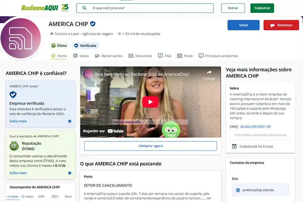The height and width of the screenshot is (202, 303).
Task: Click the video title 'Seja bem-vindo ao Reclame Aqui'
Action: tap(142, 74)
